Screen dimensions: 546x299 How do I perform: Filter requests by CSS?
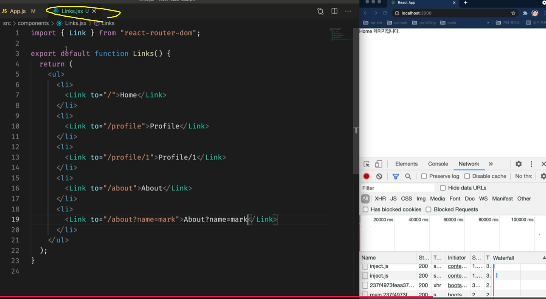[406, 199]
